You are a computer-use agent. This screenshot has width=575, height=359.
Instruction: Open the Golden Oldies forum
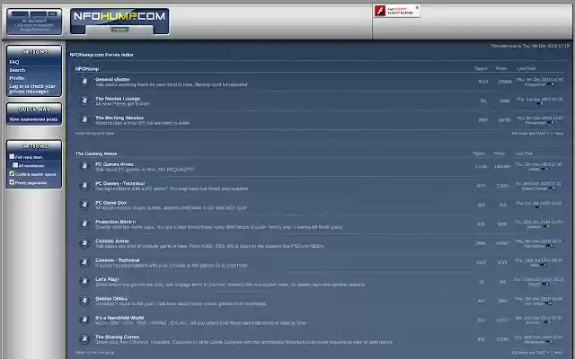(111, 299)
